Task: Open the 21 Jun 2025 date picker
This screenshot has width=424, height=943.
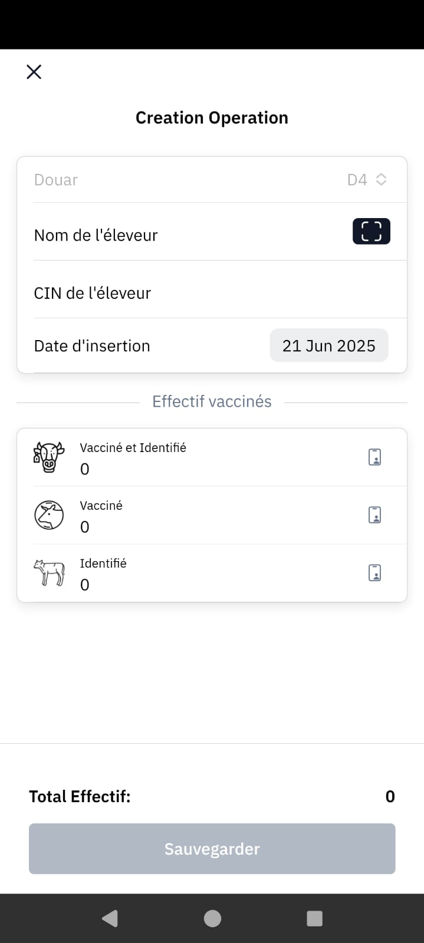Action: click(329, 345)
